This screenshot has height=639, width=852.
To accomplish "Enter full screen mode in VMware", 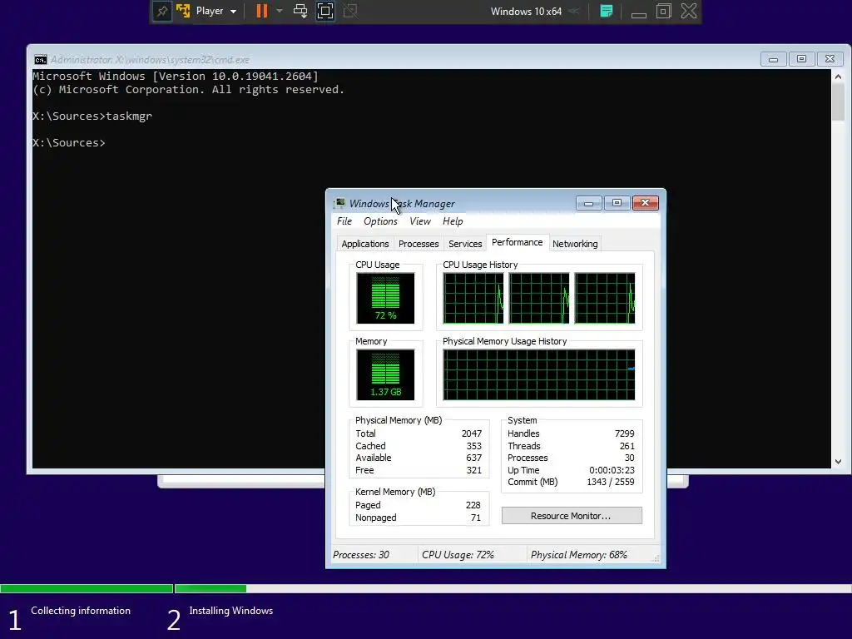I will (325, 11).
